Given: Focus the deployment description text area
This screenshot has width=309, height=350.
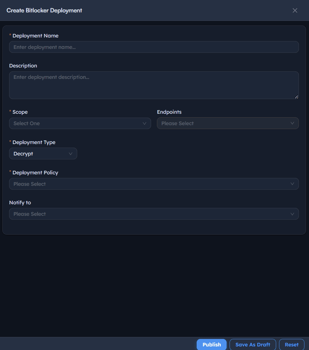Looking at the screenshot, I should coord(154,85).
